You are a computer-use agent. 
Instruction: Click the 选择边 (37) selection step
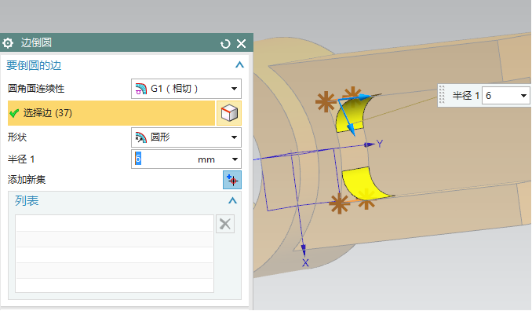(111, 113)
